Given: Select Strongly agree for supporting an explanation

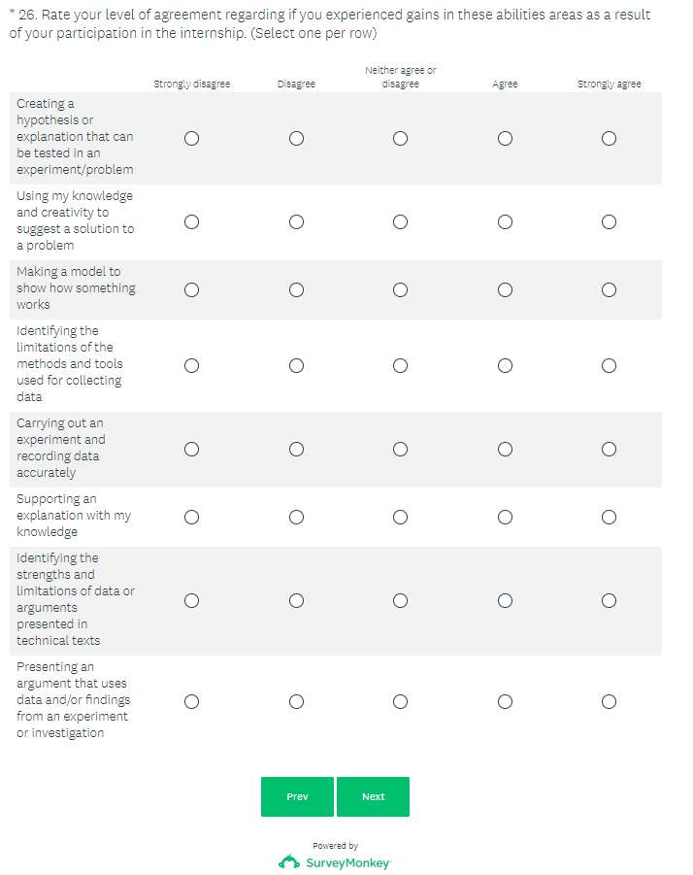Looking at the screenshot, I should tap(609, 517).
